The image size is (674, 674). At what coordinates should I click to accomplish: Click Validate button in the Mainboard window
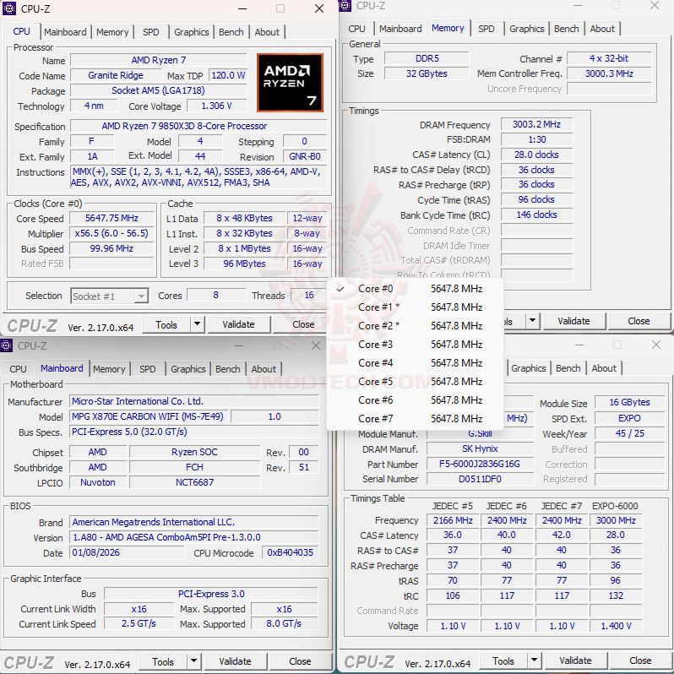[x=235, y=661]
